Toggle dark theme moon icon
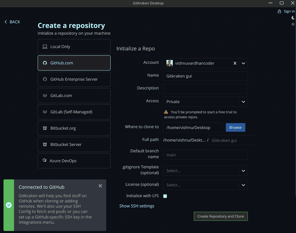The image size is (296, 233). tap(293, 18)
